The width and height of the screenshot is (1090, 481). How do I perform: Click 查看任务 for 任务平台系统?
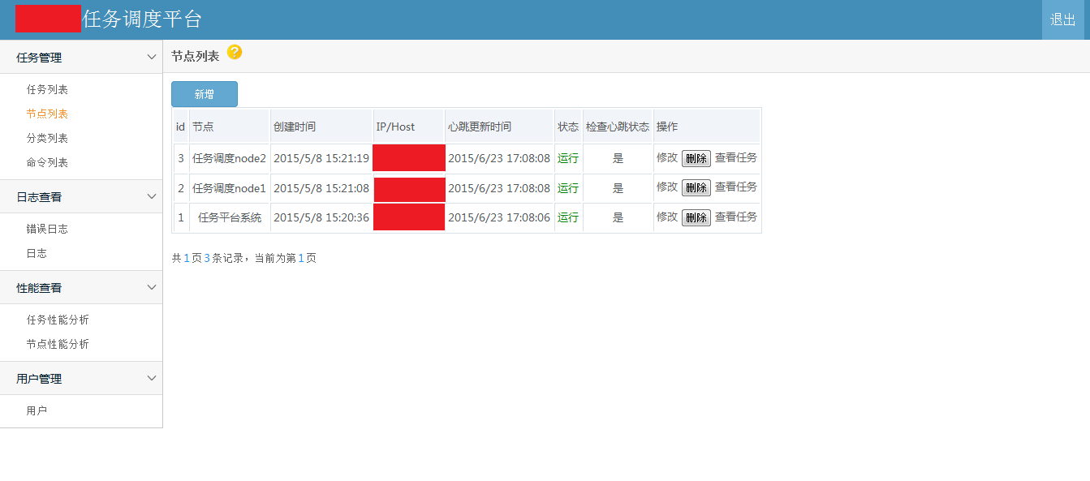tap(736, 217)
